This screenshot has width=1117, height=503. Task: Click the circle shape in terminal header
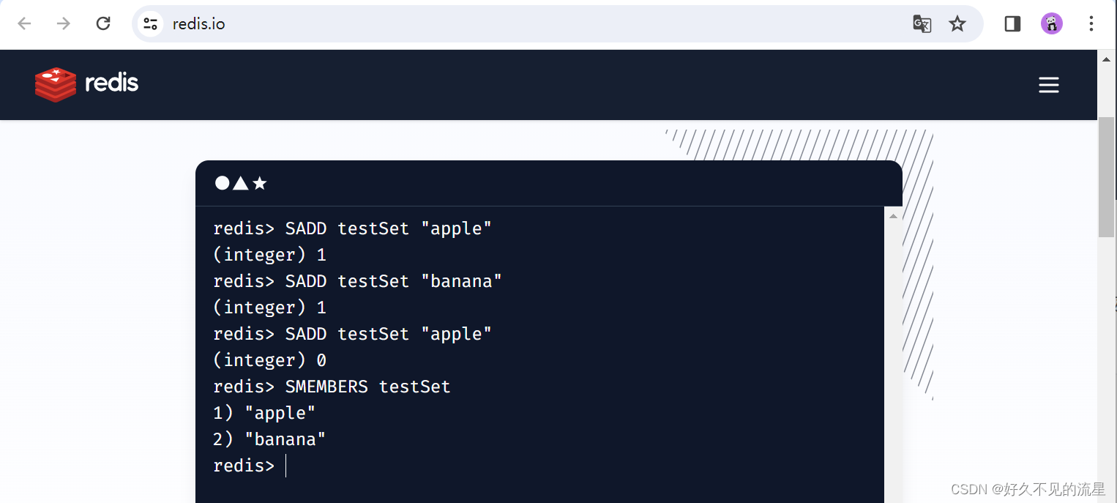coord(222,183)
